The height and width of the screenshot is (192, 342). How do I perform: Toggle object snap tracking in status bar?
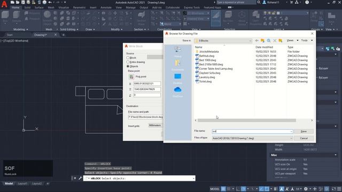click(261, 189)
